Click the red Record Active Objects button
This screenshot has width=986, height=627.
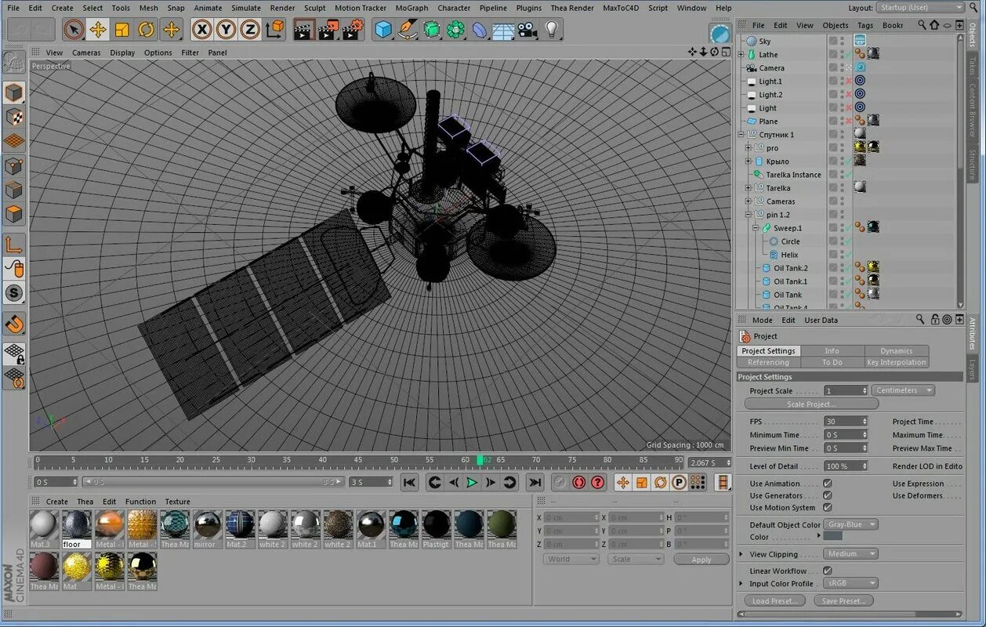tap(579, 482)
